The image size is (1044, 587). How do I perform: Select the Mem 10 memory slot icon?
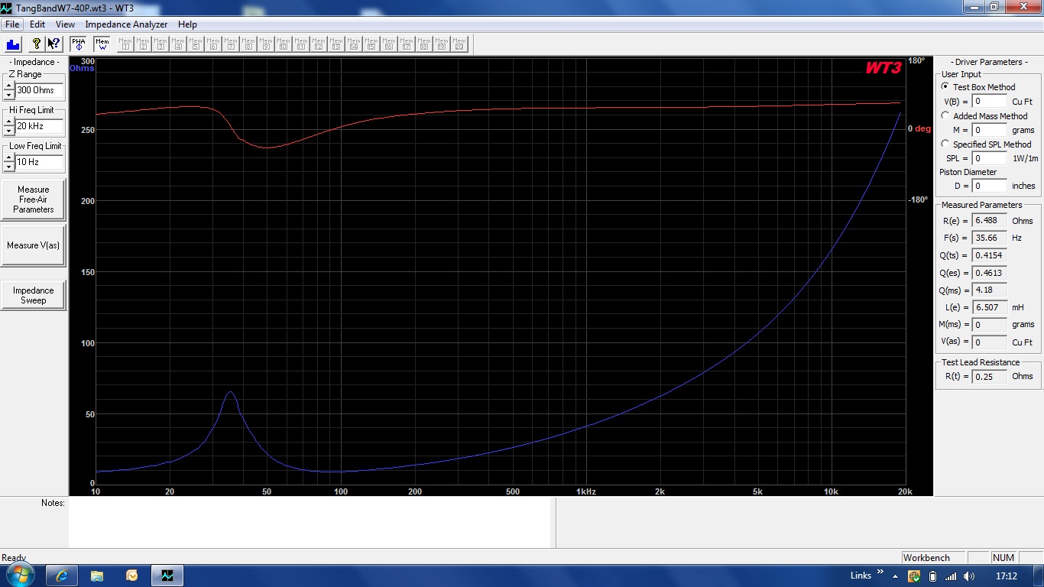[x=284, y=44]
